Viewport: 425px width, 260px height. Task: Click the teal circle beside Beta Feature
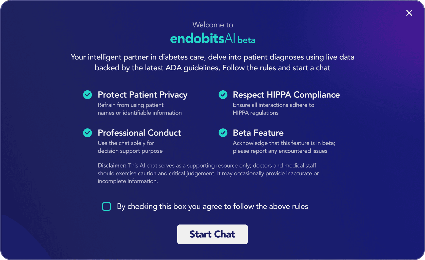pos(223,133)
